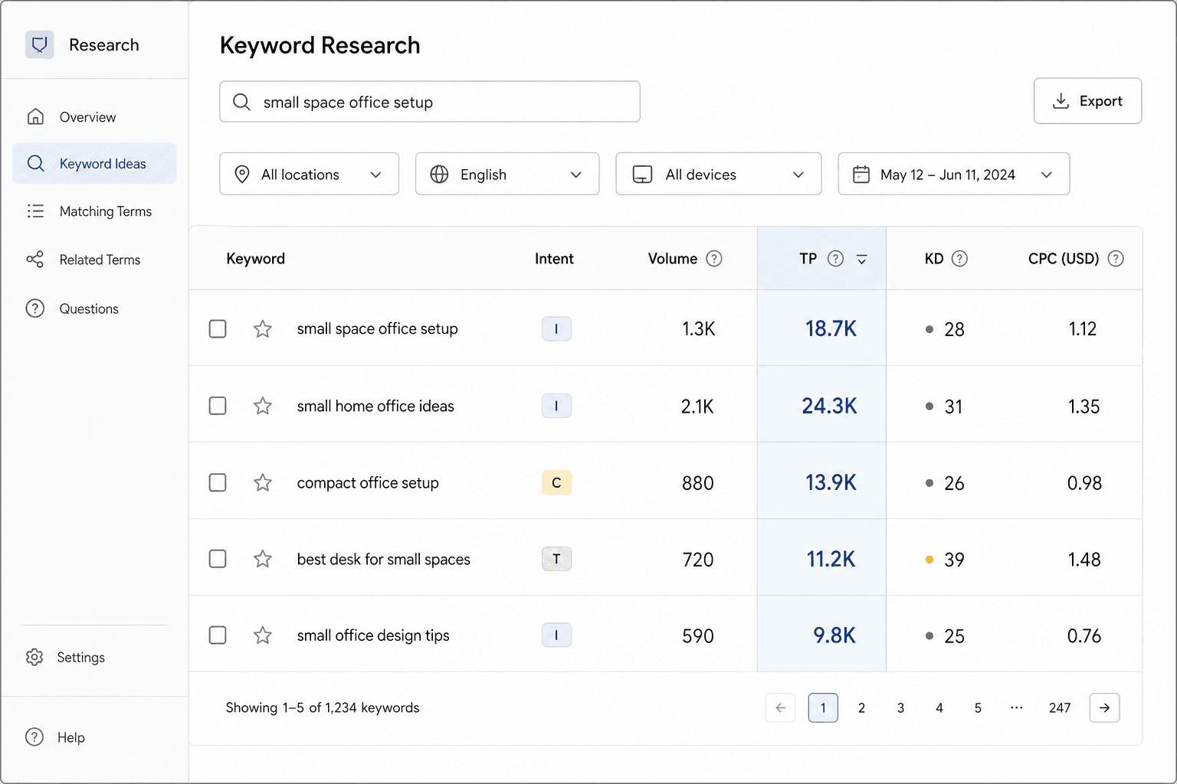Star the 'compact office setup' keyword
Image resolution: width=1177 pixels, height=784 pixels.
(263, 482)
